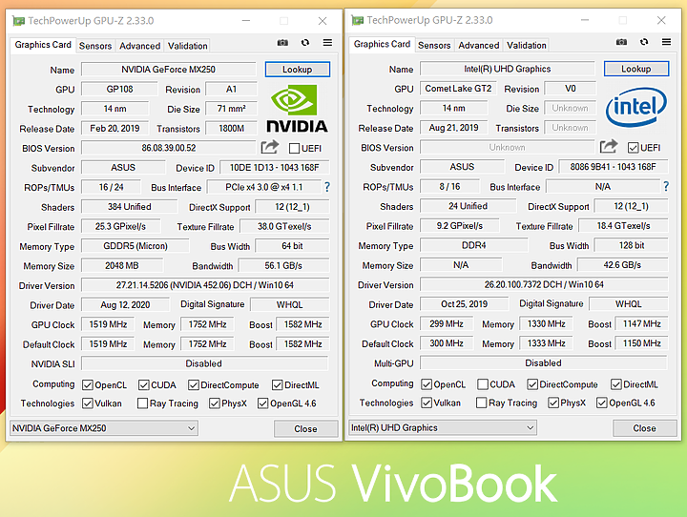
Task: Click the BIOS share icon in the NVIDIA window
Action: click(270, 147)
